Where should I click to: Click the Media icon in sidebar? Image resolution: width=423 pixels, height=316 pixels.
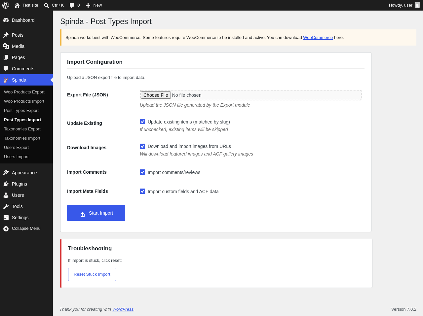(x=6, y=46)
